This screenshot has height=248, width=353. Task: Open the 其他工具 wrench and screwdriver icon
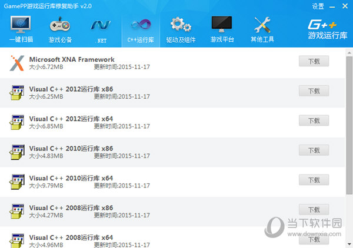pyautogui.click(x=262, y=25)
